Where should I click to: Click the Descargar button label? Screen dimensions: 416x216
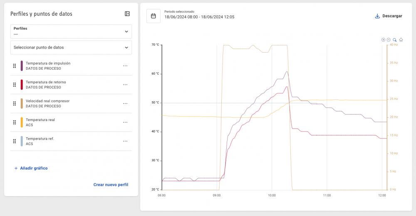(x=392, y=16)
